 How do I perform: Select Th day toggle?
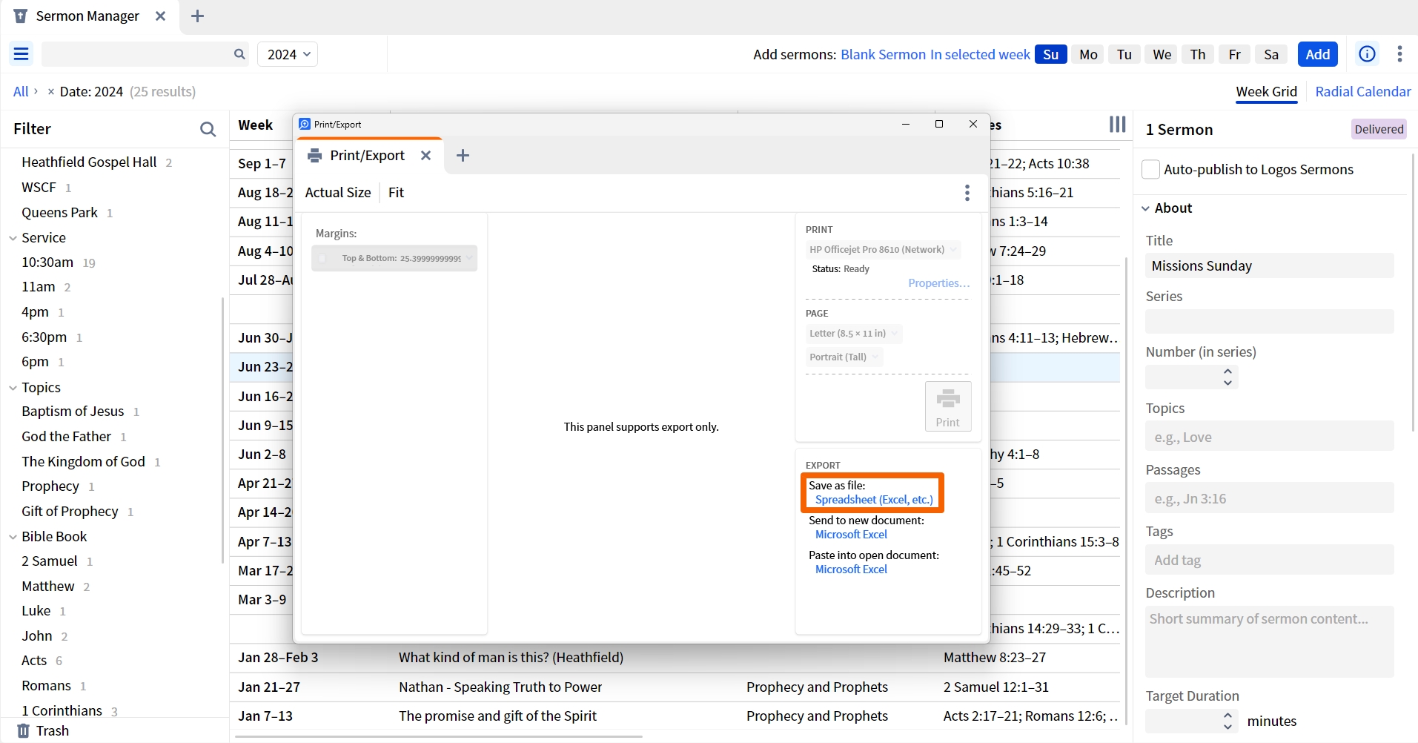[1198, 54]
